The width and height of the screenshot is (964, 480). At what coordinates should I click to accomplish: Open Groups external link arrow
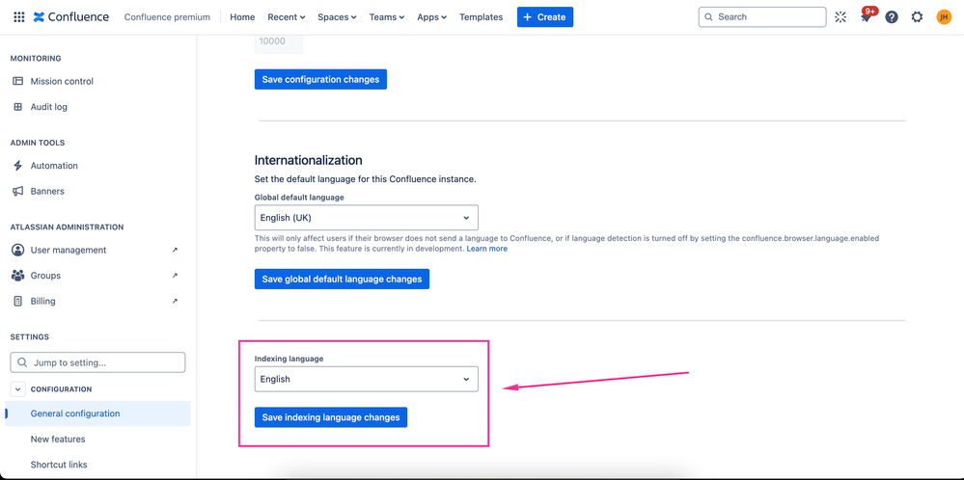(175, 276)
